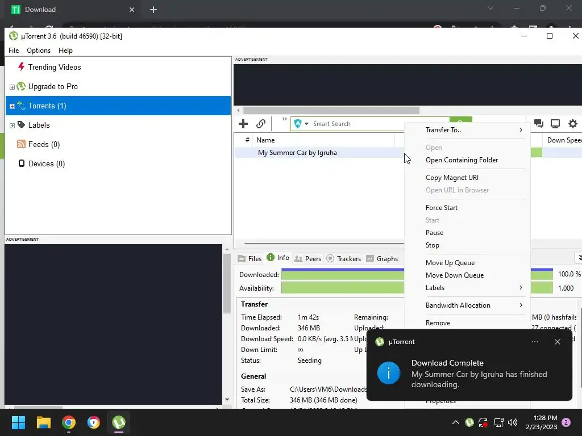Open the uTorrent settings gear icon
The height and width of the screenshot is (436, 582).
(x=573, y=124)
